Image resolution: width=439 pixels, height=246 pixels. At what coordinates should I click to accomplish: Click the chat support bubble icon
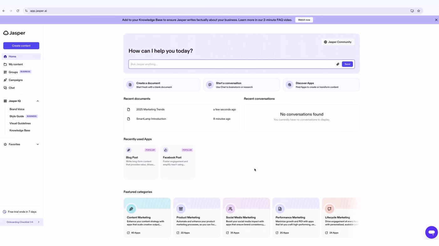tap(431, 232)
